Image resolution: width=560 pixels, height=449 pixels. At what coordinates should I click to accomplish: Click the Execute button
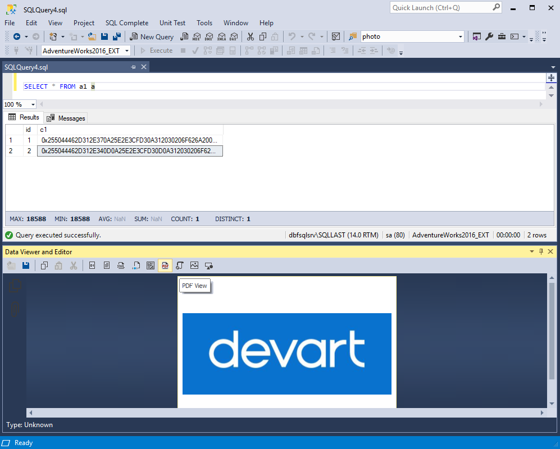158,50
